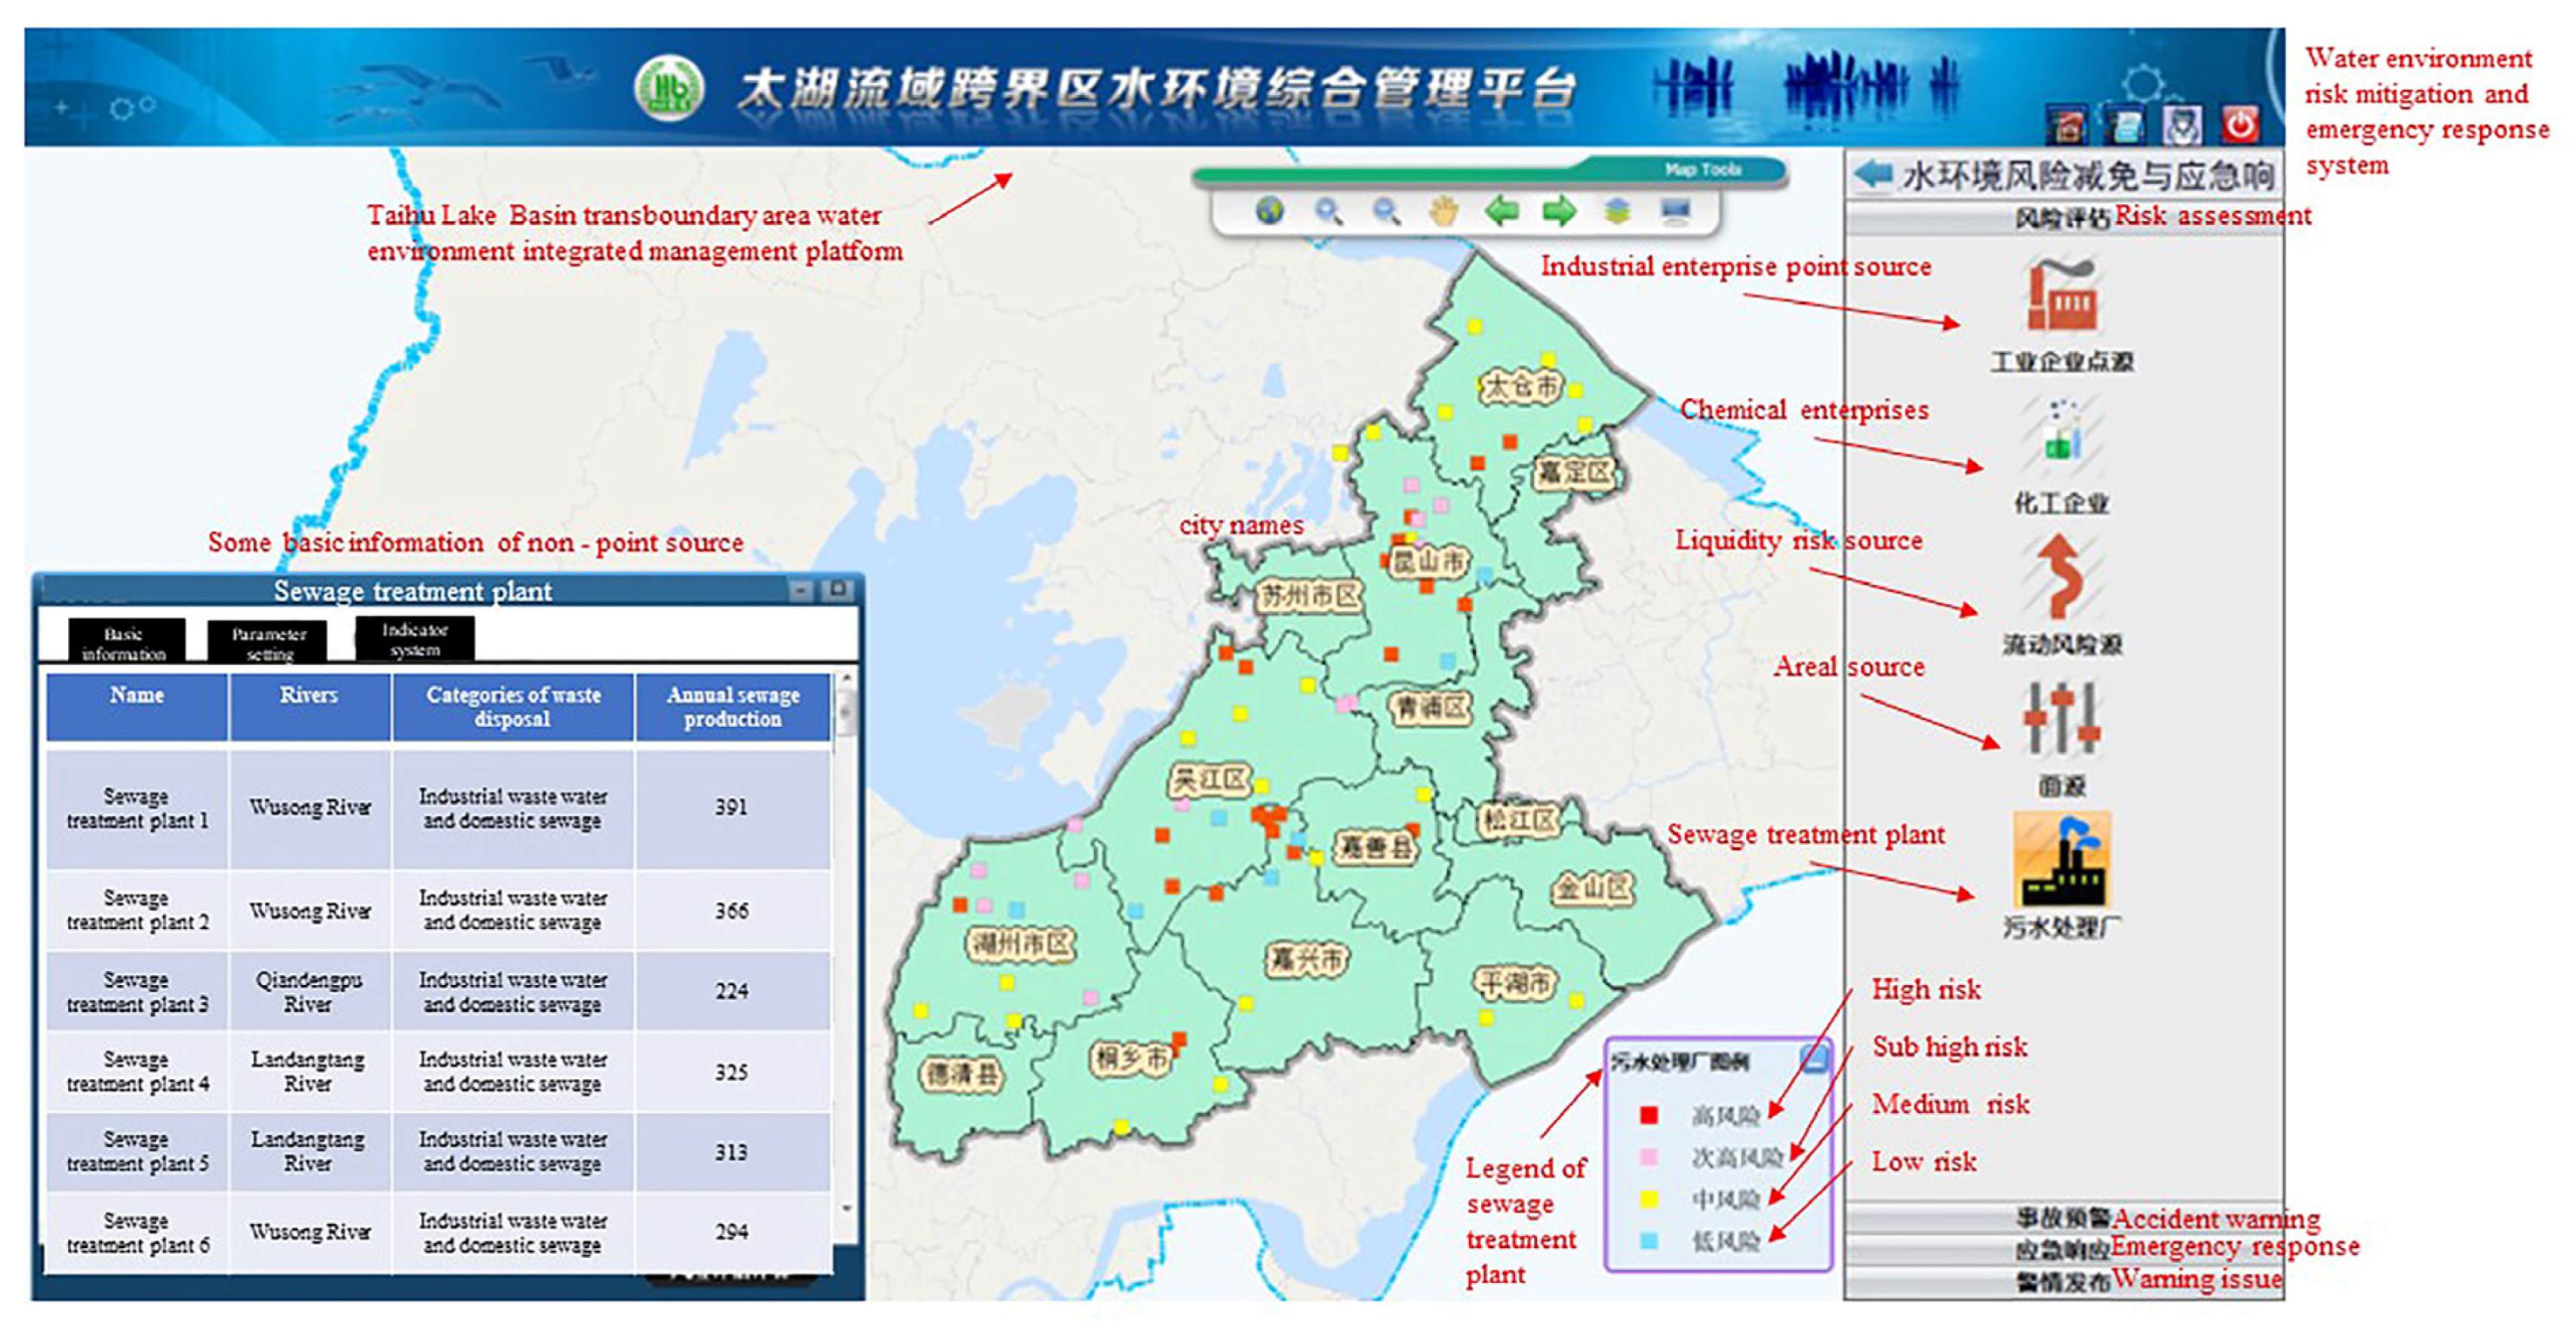Screen dimensions: 2576x1331
Task: Click red high-risk swatch in legend
Action: point(1649,1115)
